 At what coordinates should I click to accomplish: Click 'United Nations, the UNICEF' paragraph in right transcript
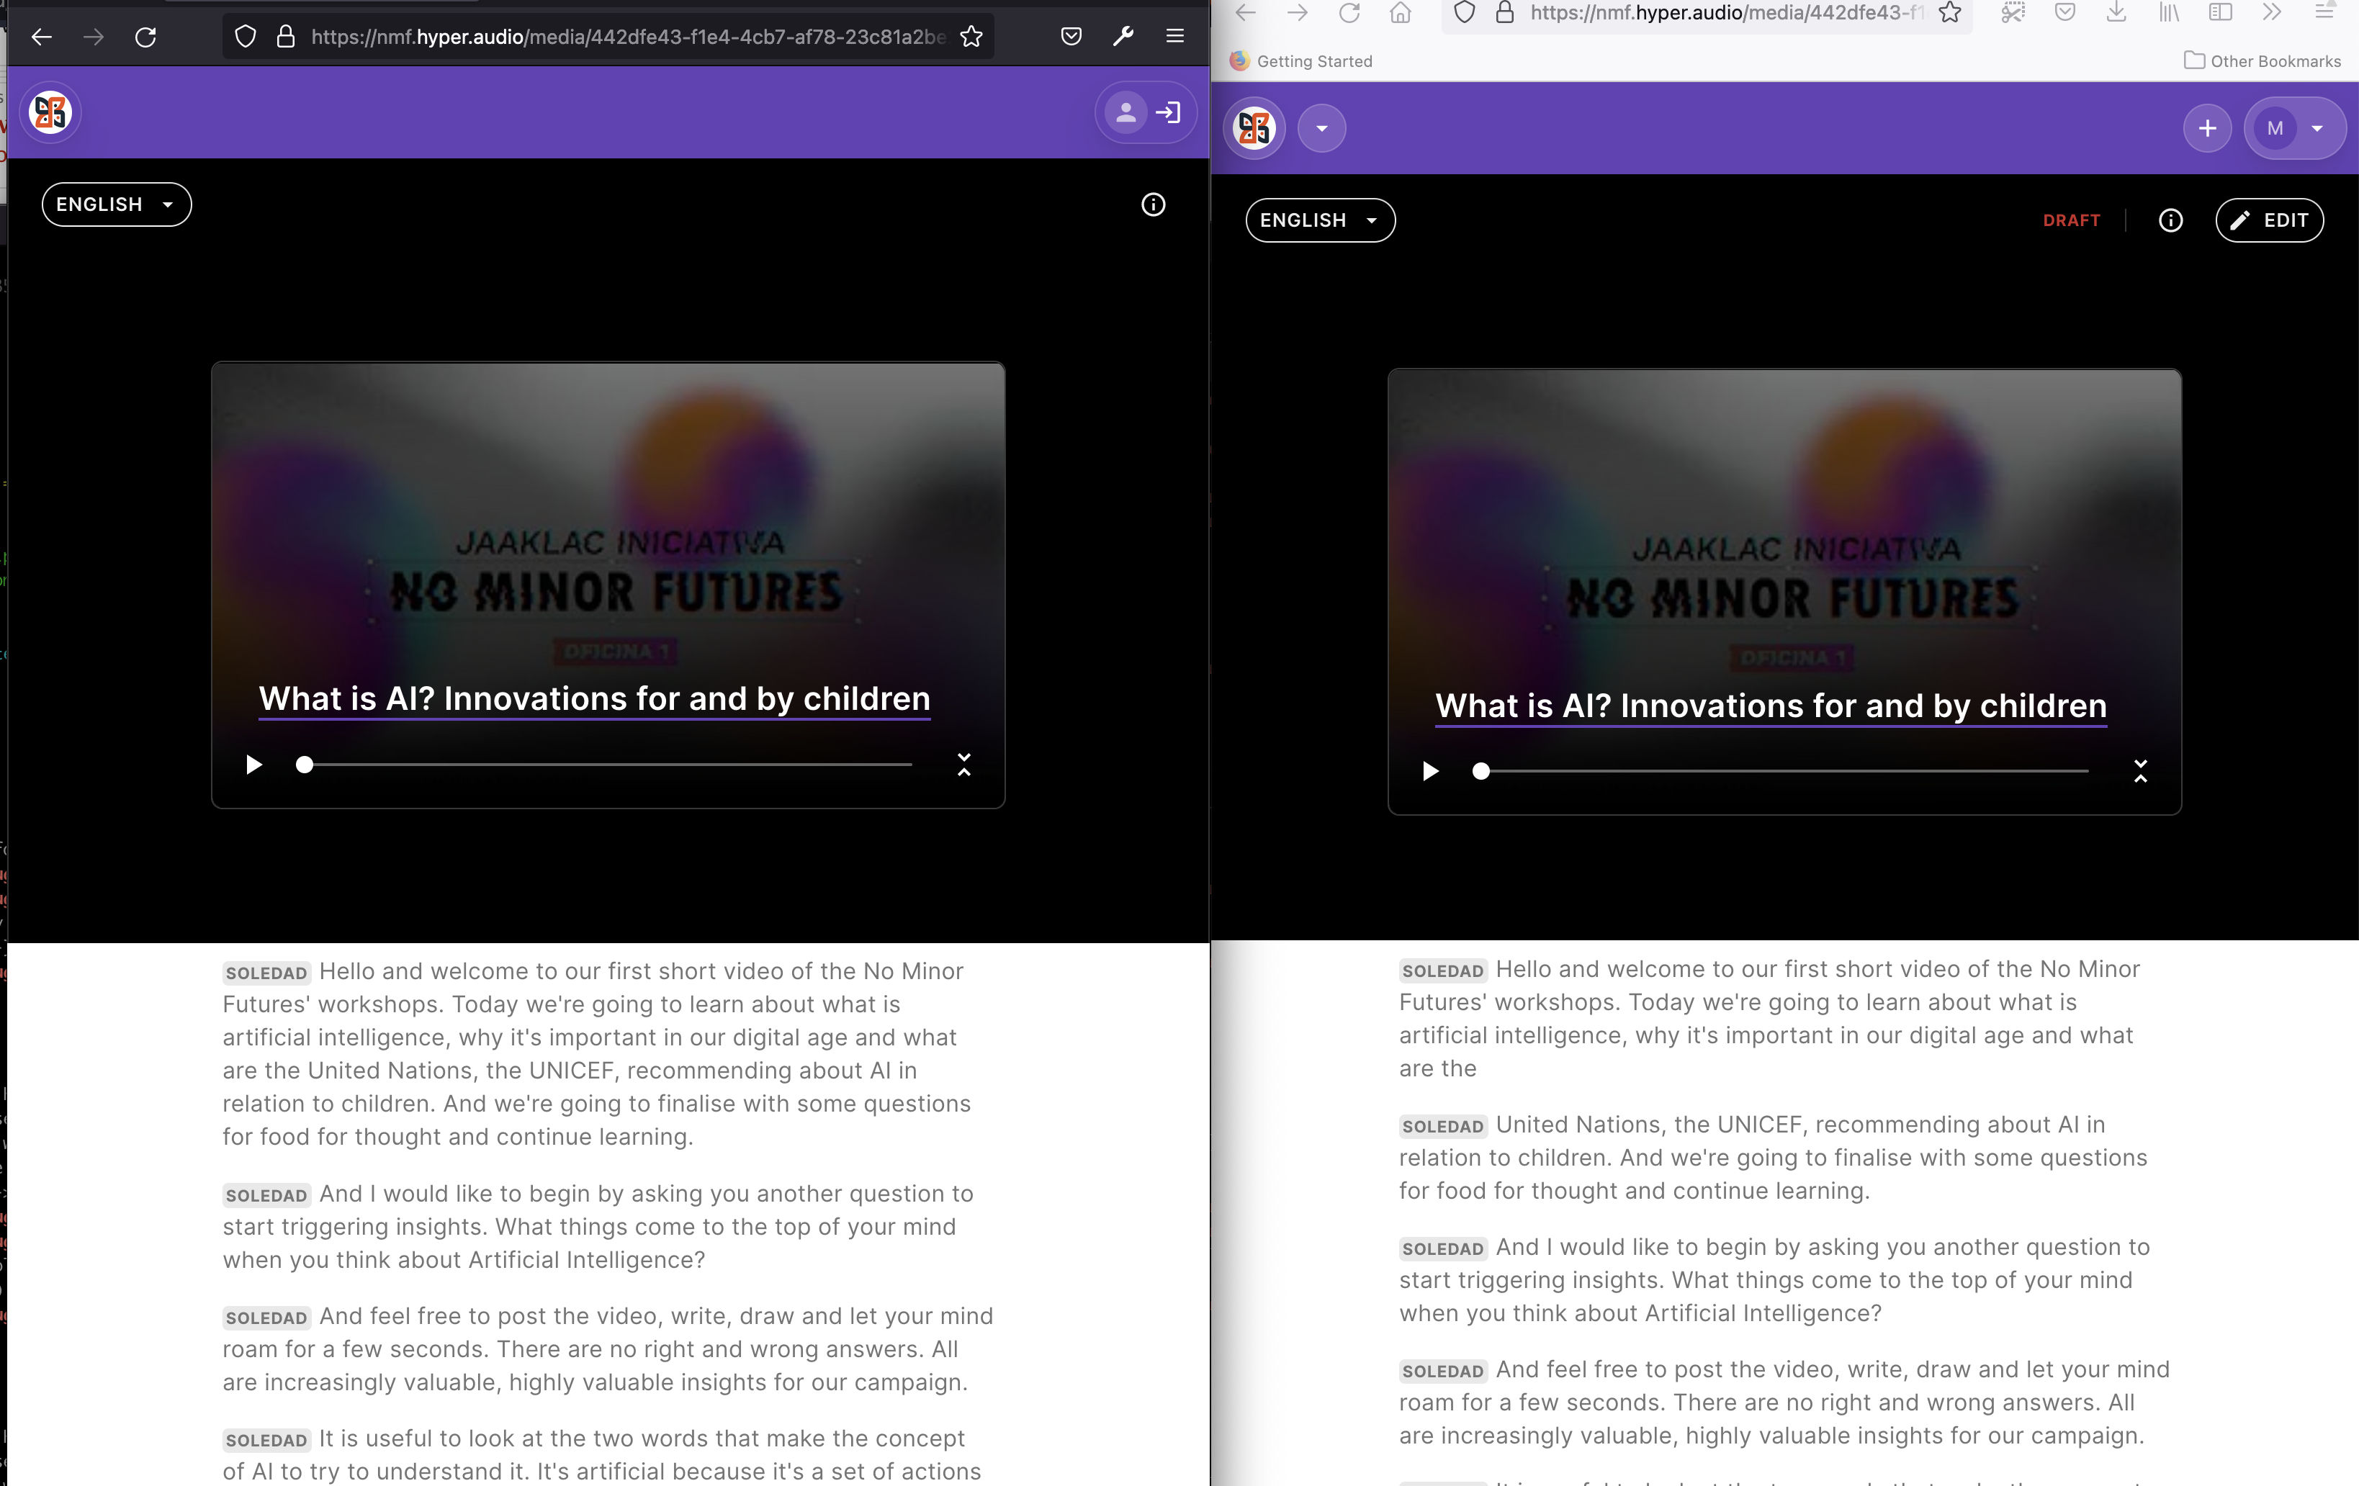pyautogui.click(x=1773, y=1158)
